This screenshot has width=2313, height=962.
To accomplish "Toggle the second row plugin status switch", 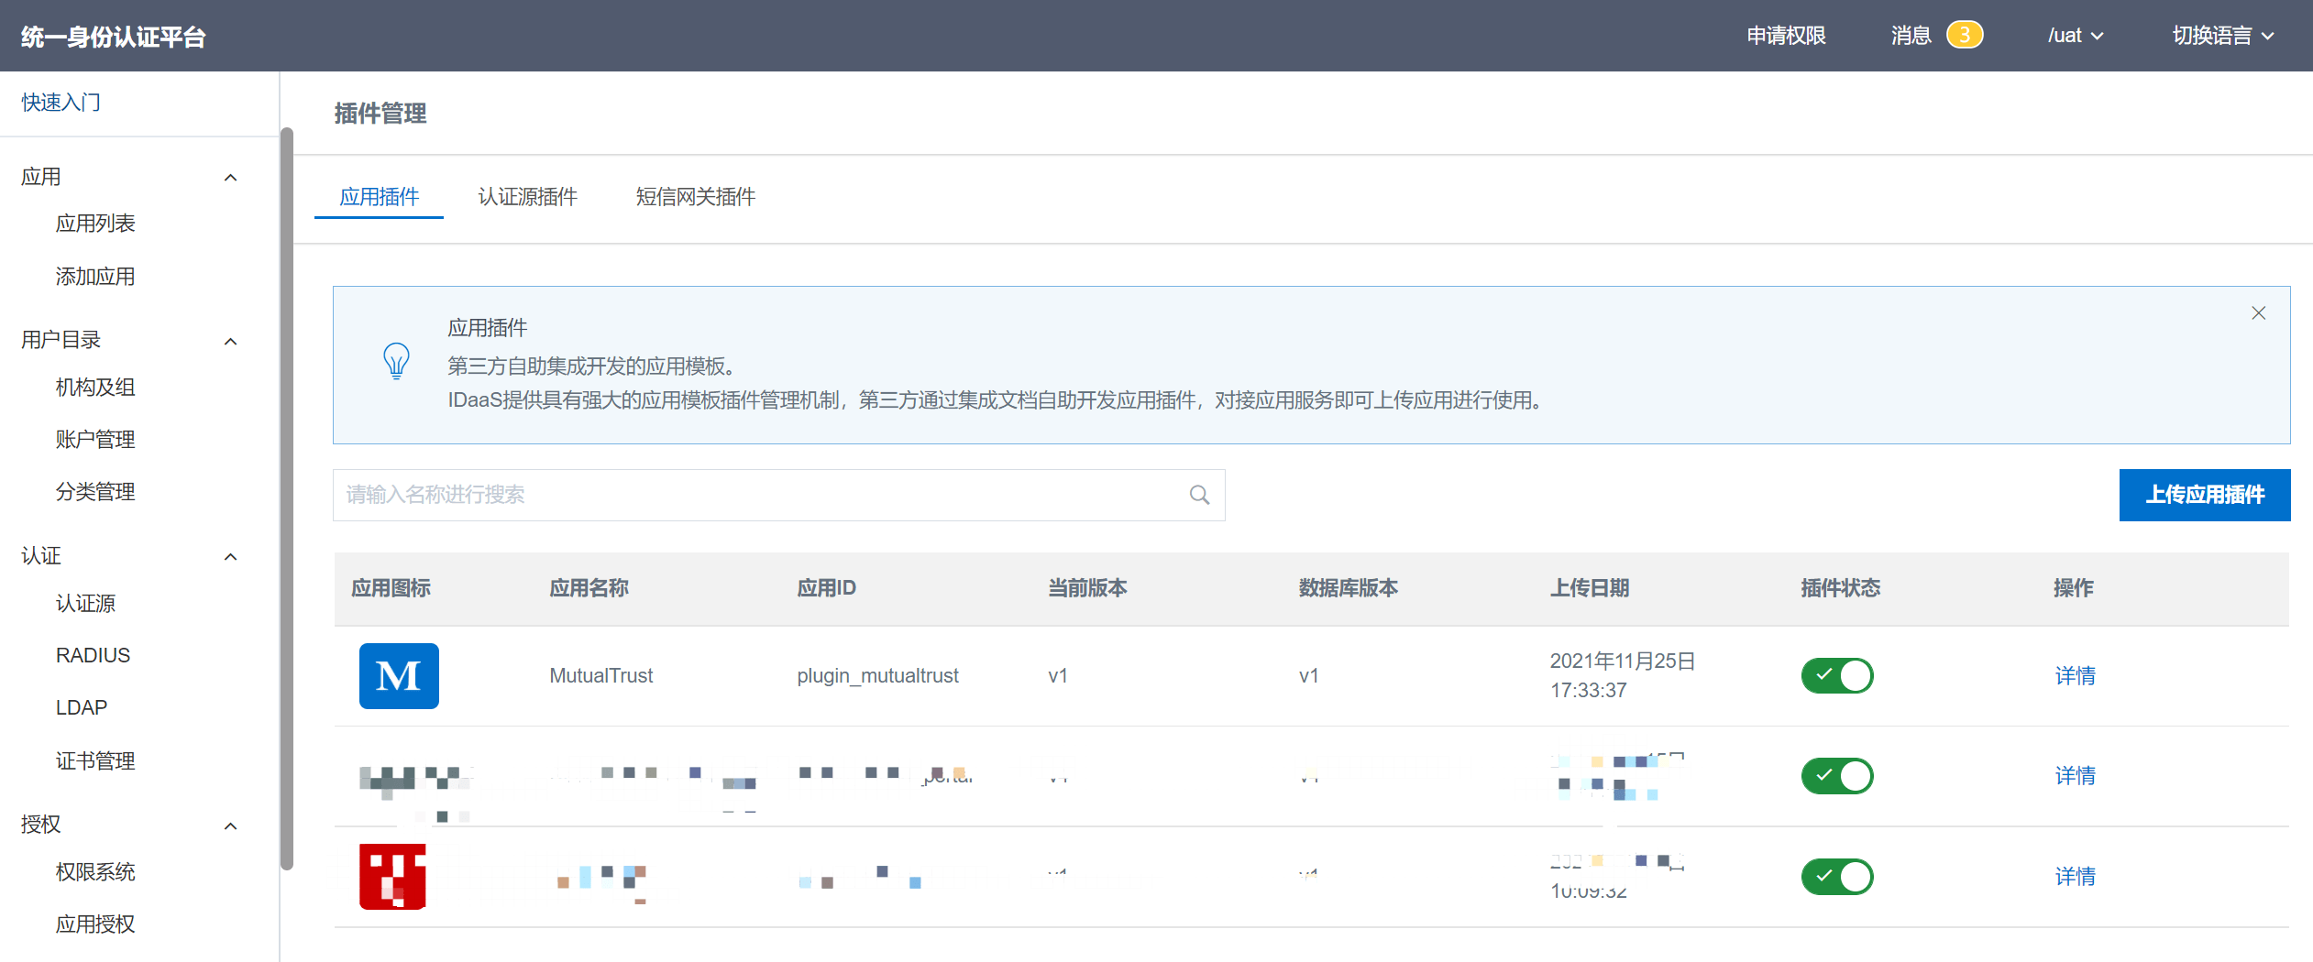I will (1836, 776).
